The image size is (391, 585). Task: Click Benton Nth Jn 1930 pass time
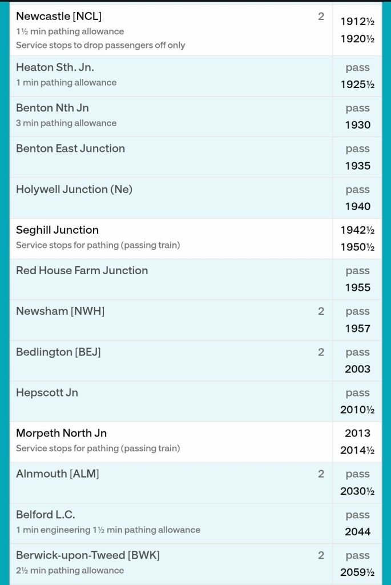pyautogui.click(x=358, y=125)
